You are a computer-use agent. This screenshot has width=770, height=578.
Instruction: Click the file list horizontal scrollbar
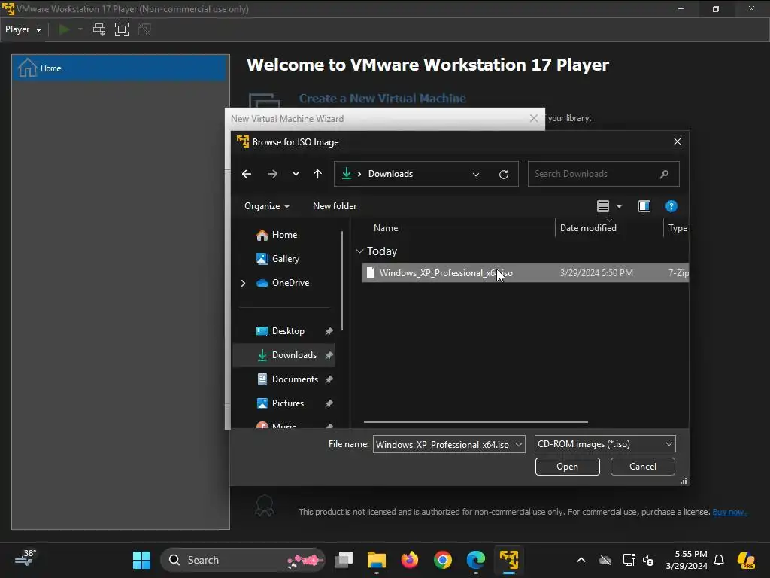coord(475,421)
